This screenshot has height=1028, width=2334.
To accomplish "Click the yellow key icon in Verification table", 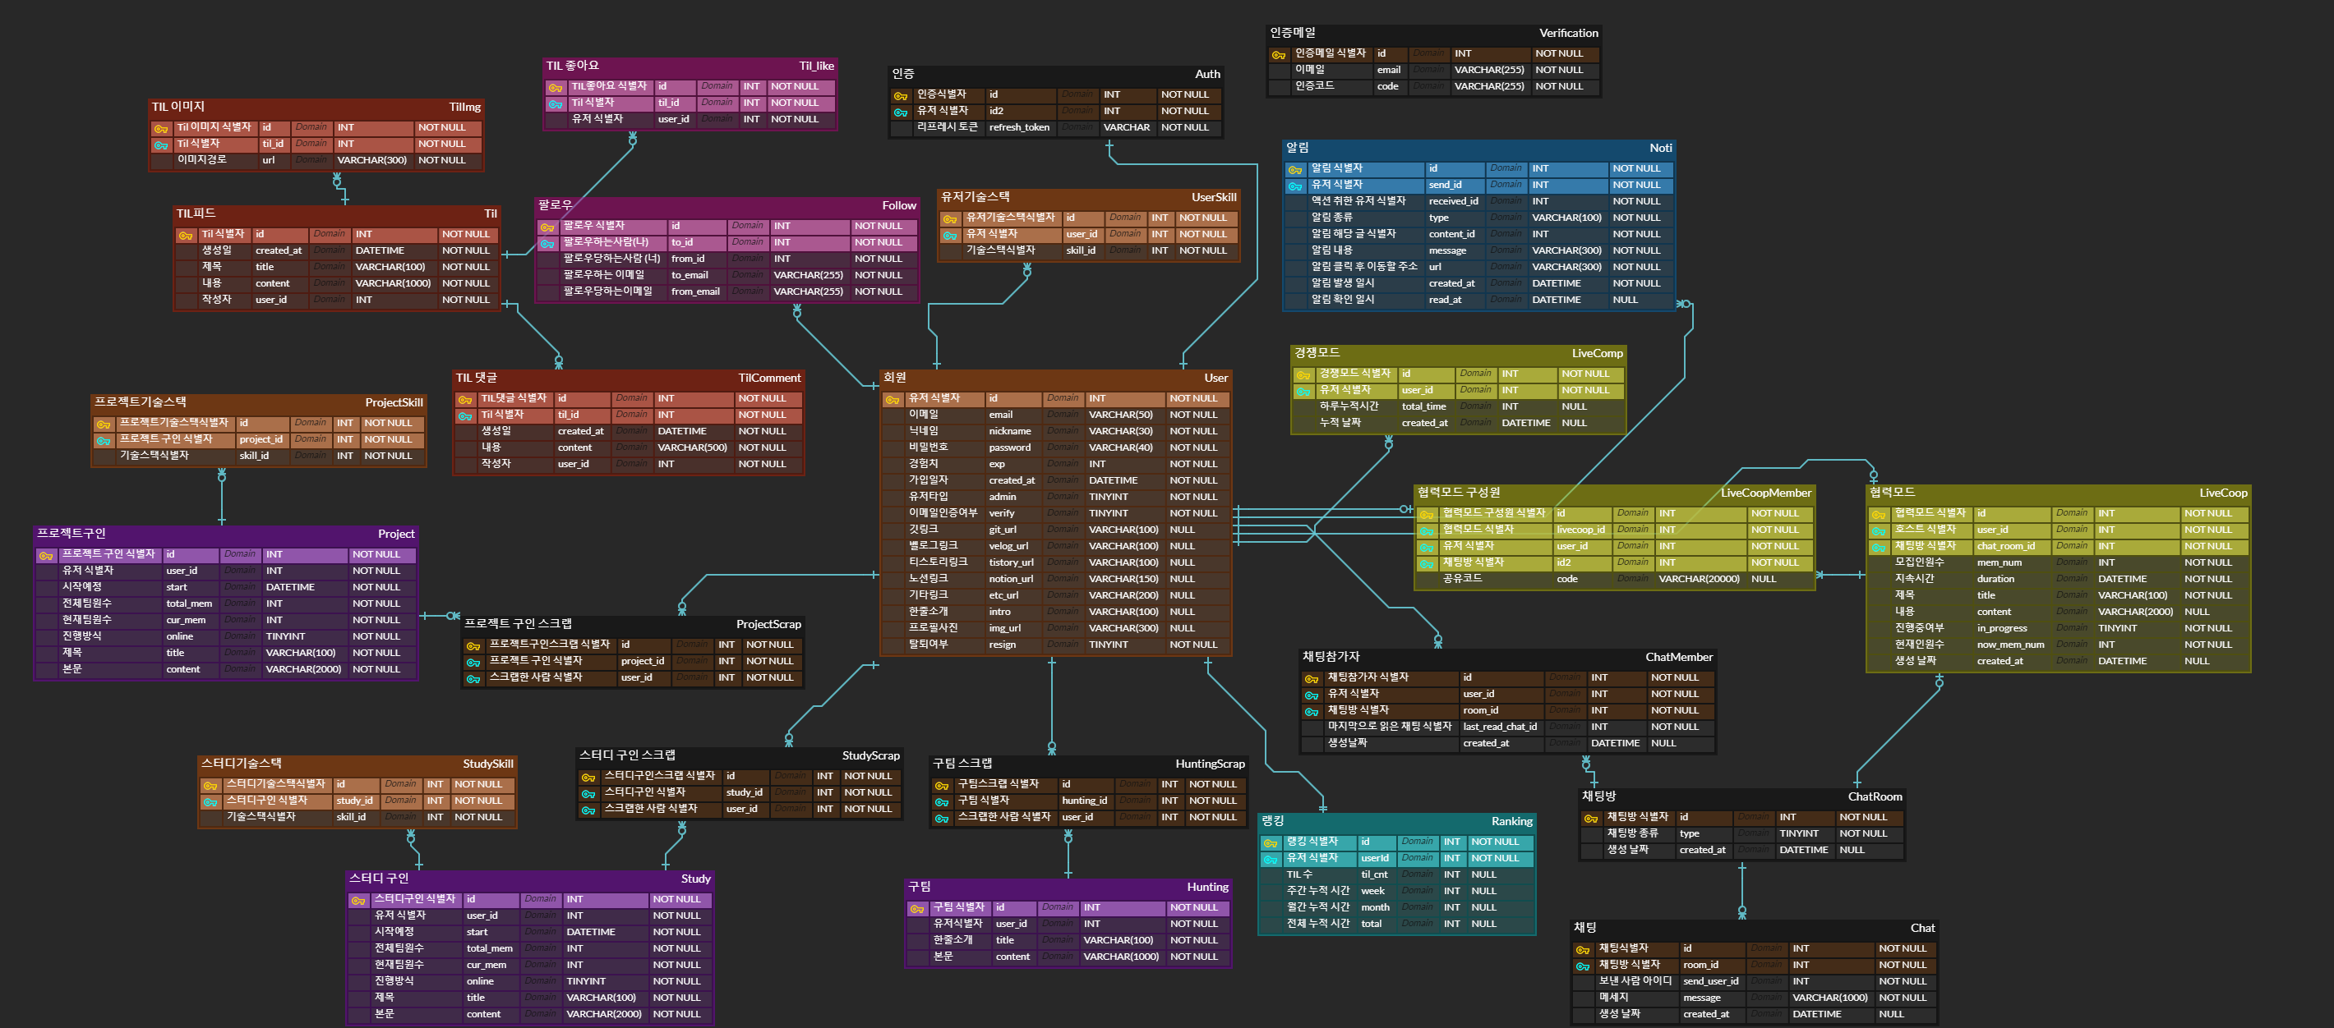I will click(1279, 54).
